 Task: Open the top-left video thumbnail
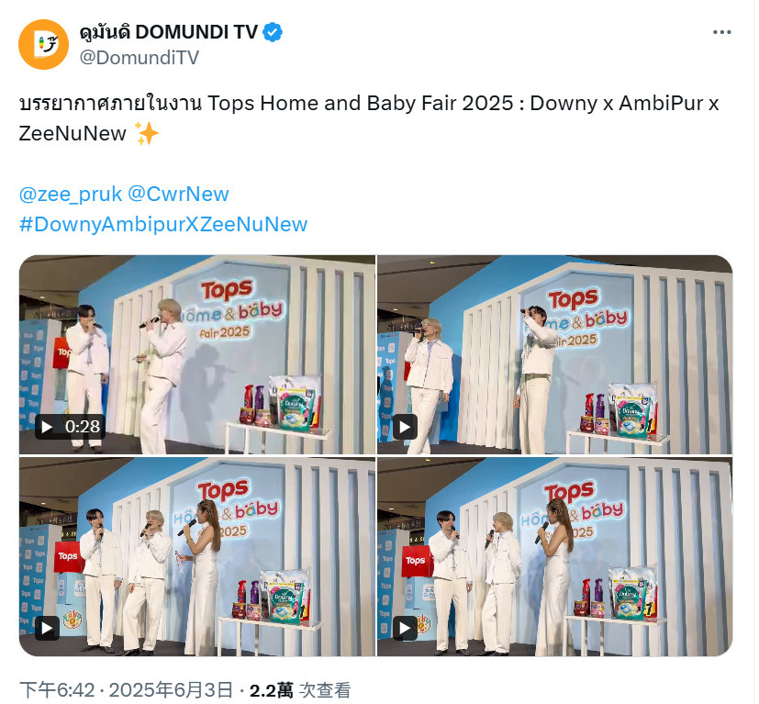pyautogui.click(x=197, y=355)
